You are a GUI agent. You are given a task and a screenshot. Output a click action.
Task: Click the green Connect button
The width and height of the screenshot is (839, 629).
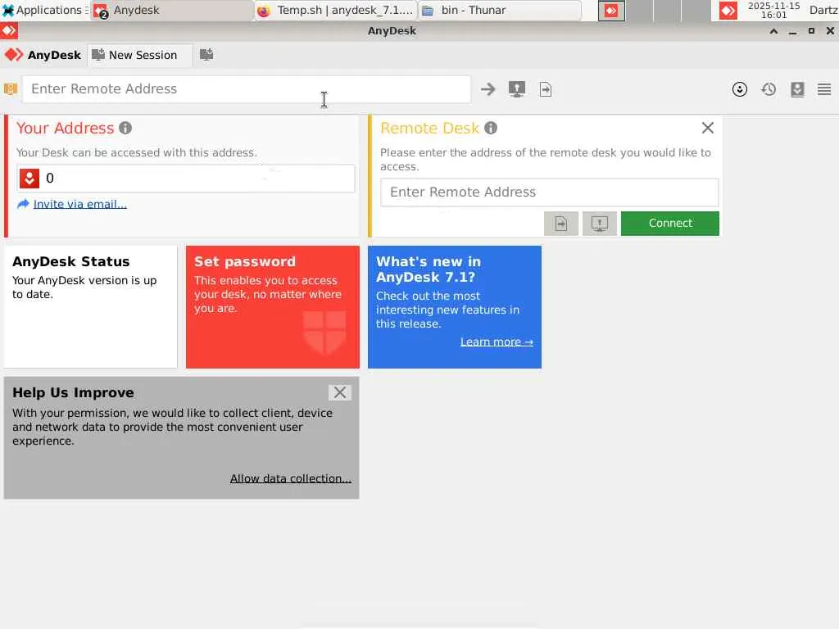[670, 224]
